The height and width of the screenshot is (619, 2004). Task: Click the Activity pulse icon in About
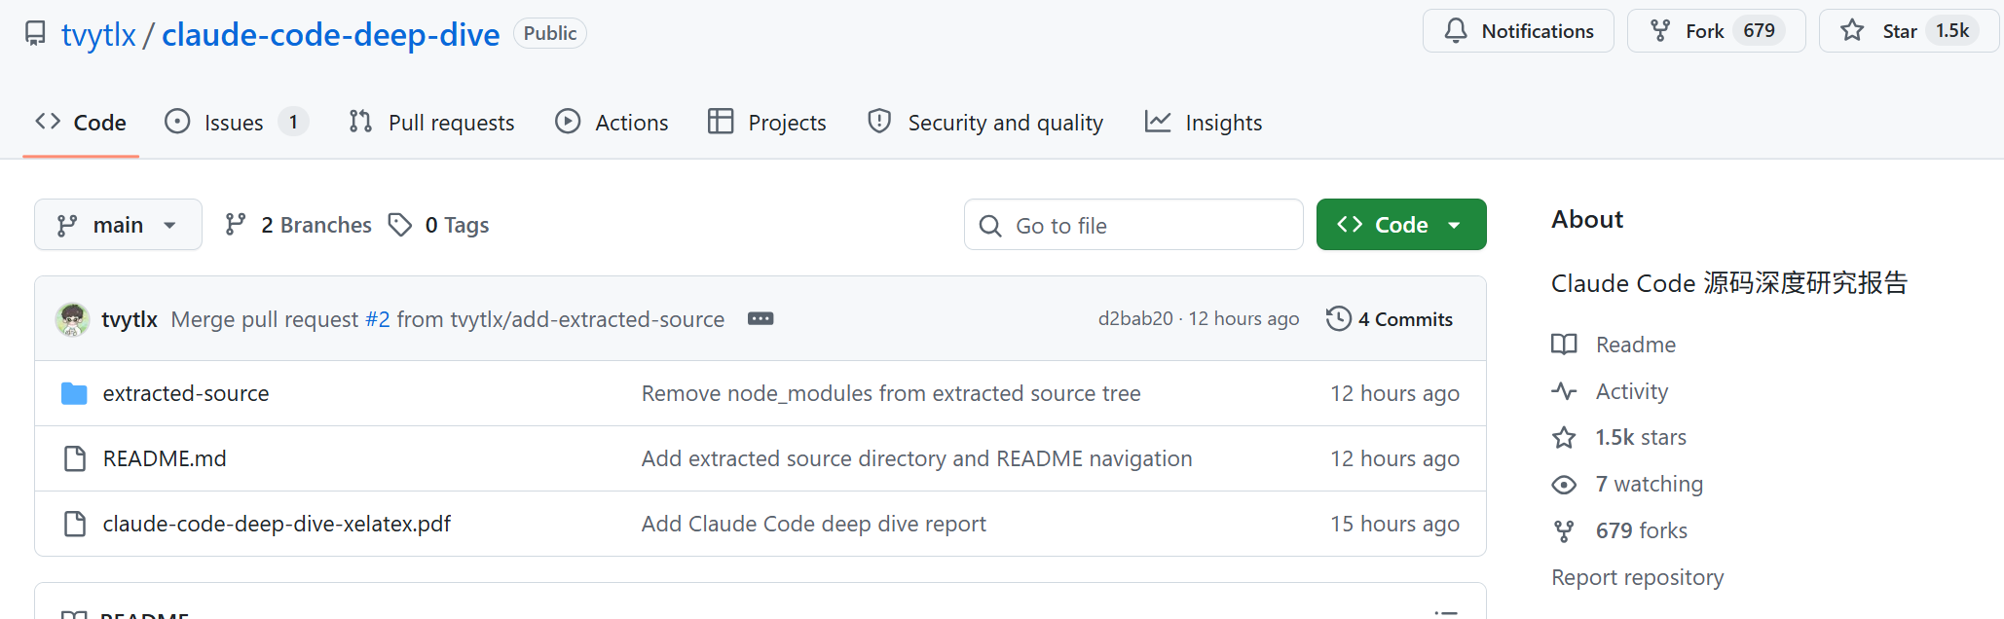click(1564, 391)
